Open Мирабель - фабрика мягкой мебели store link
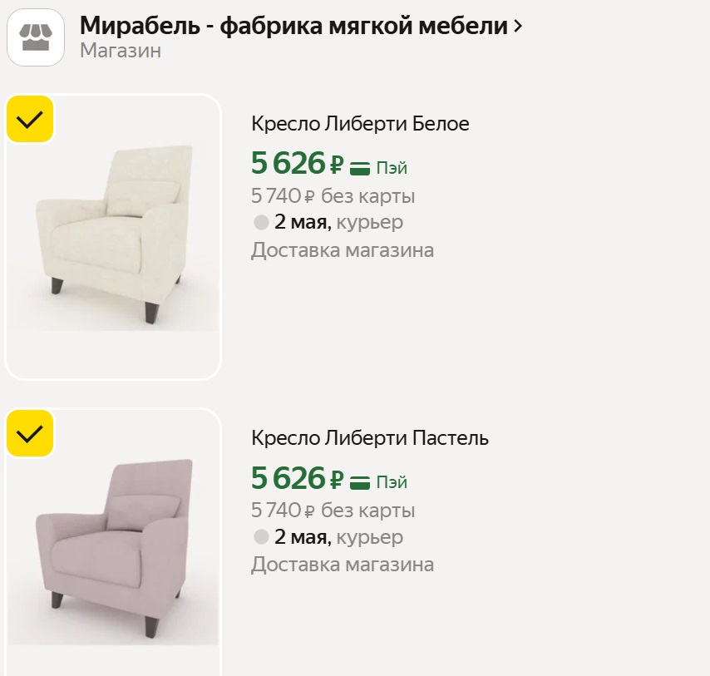Image resolution: width=710 pixels, height=676 pixels. [x=293, y=26]
